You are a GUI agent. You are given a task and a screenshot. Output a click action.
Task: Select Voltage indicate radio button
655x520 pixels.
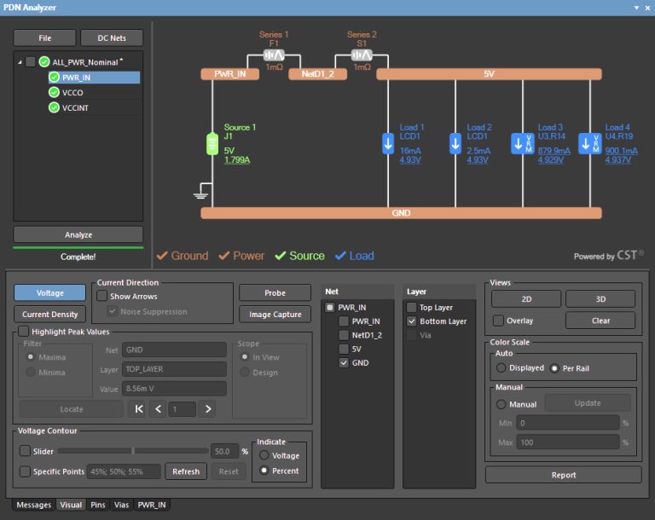264,455
